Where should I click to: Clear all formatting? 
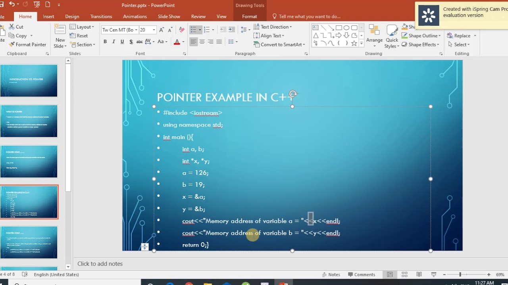click(181, 30)
